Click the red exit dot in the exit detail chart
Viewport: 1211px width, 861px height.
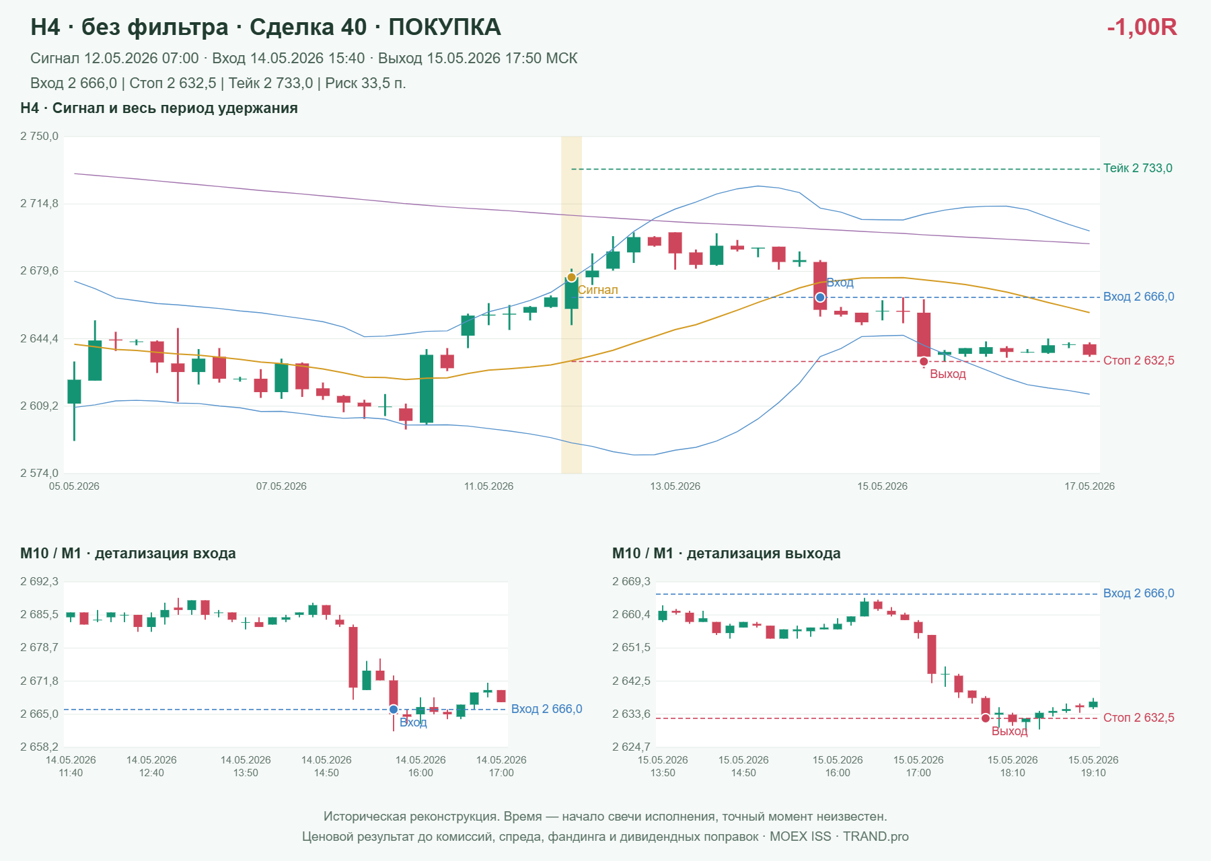point(986,718)
